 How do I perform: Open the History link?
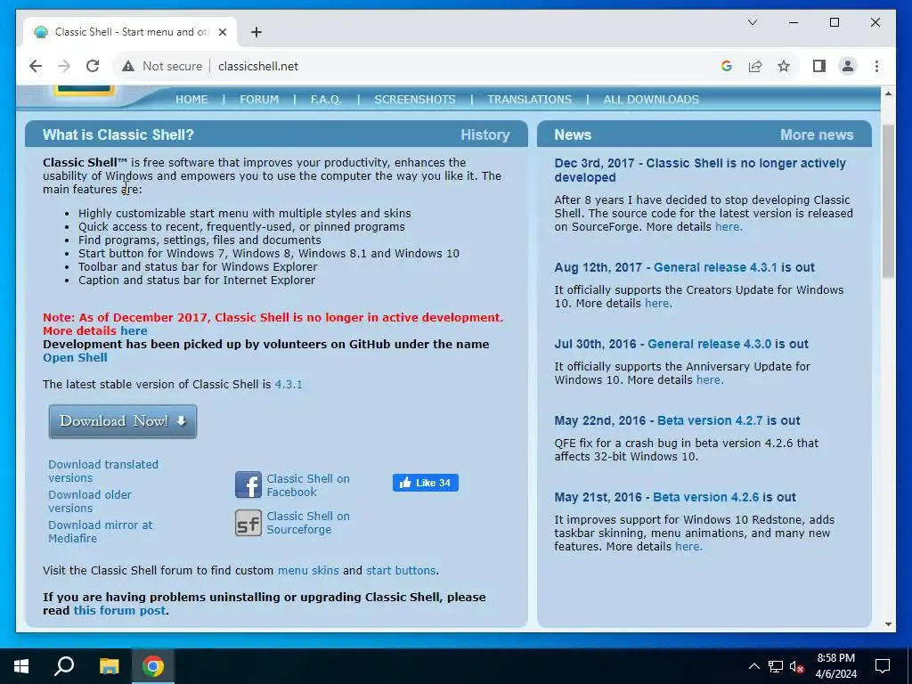pyautogui.click(x=485, y=135)
